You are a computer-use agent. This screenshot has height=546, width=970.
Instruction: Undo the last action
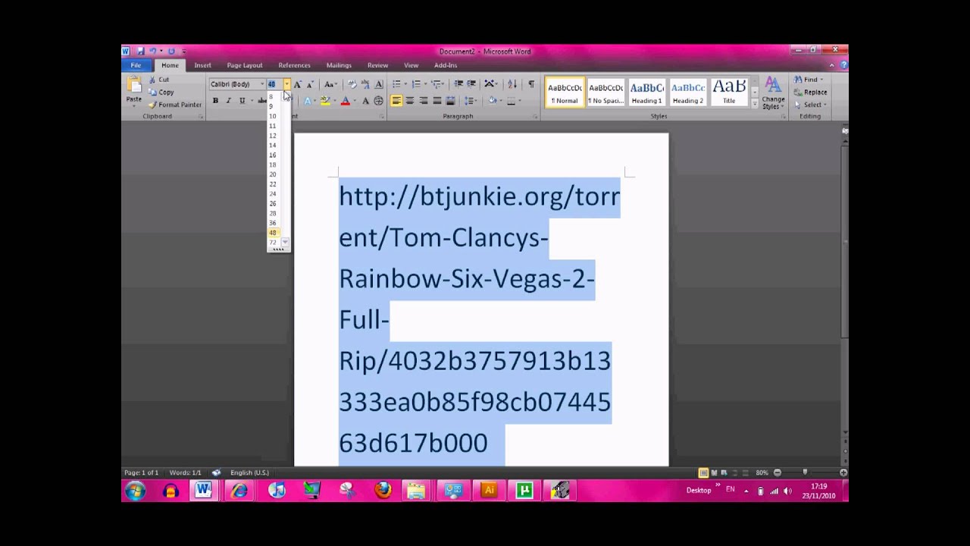152,52
